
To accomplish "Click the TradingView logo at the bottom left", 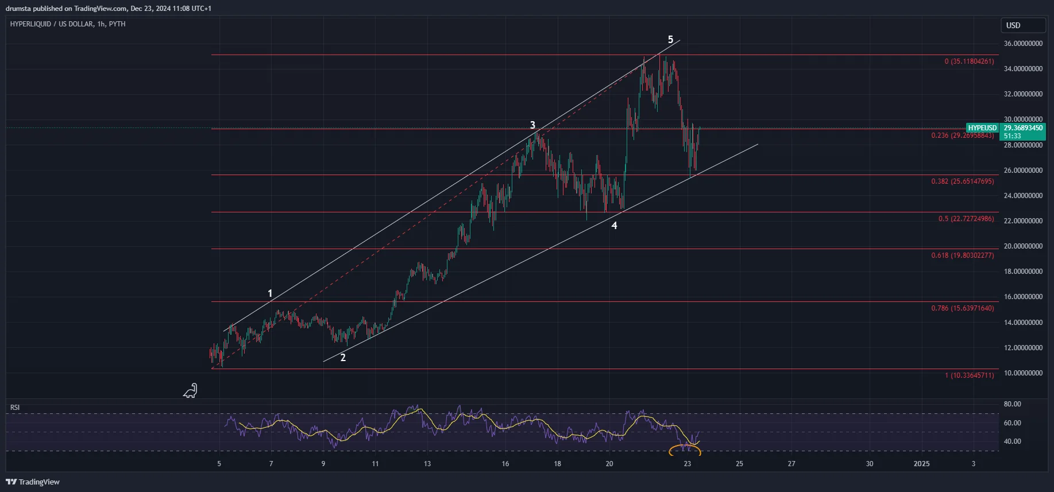I will 33,482.
